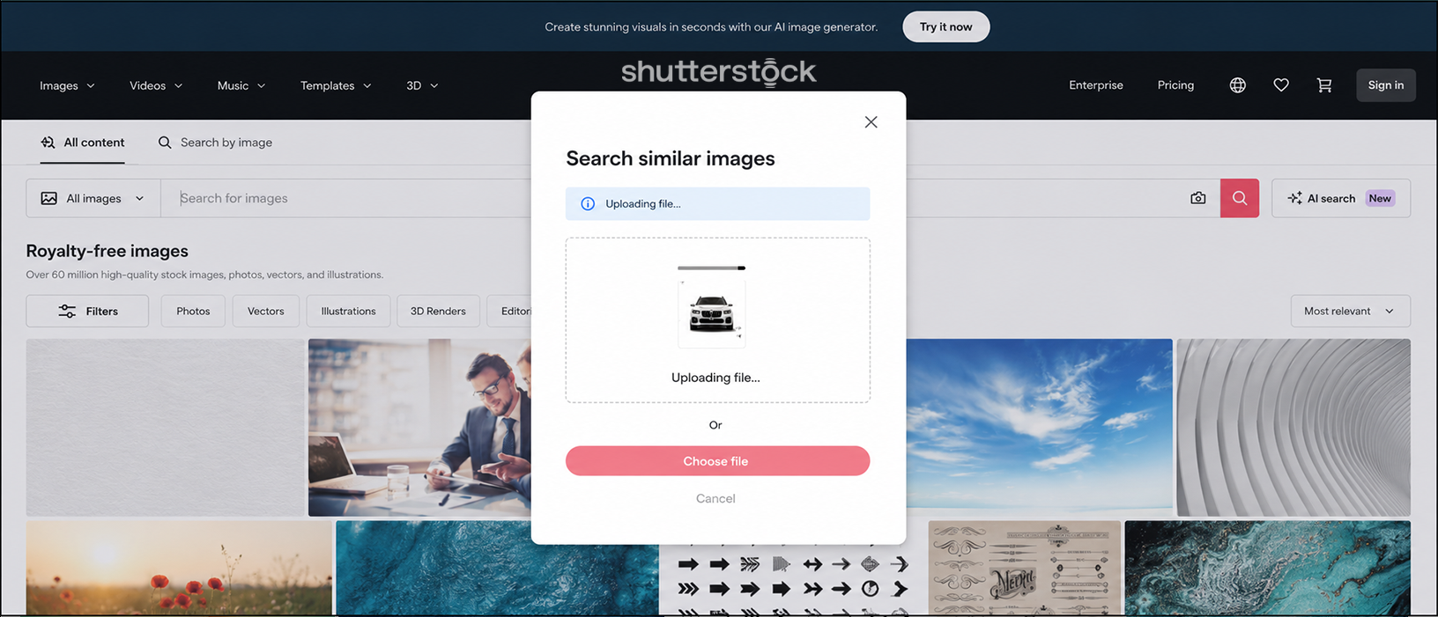Open the Images menu
Image resolution: width=1438 pixels, height=617 pixels.
67,85
